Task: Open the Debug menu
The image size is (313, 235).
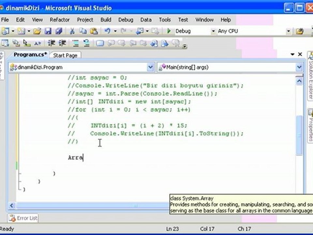Action: (x=126, y=20)
